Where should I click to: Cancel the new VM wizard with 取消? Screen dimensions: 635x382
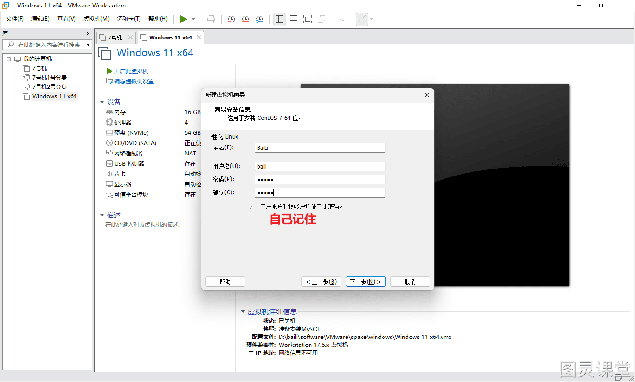[410, 282]
